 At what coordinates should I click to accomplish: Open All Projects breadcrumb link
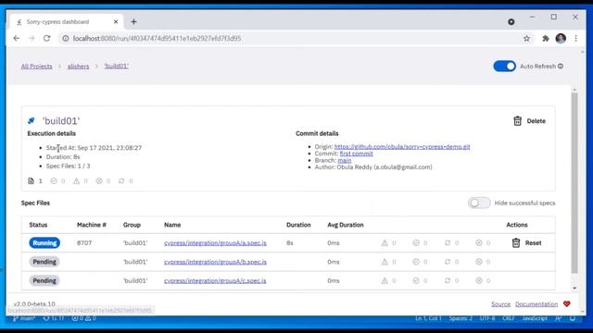(37, 66)
